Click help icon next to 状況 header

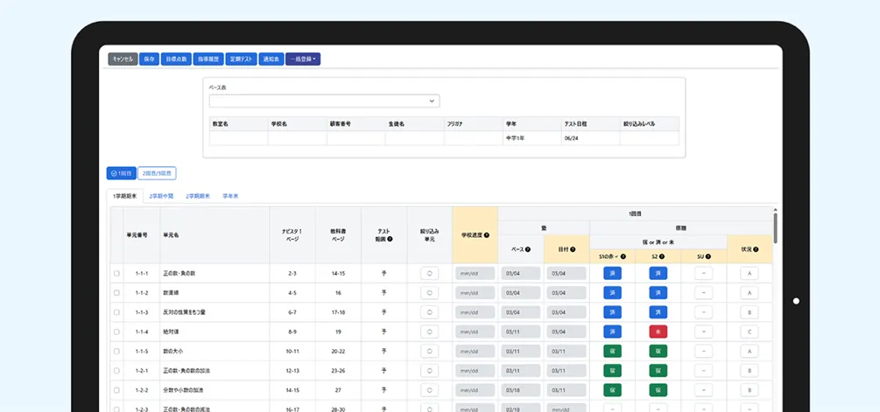coord(756,249)
